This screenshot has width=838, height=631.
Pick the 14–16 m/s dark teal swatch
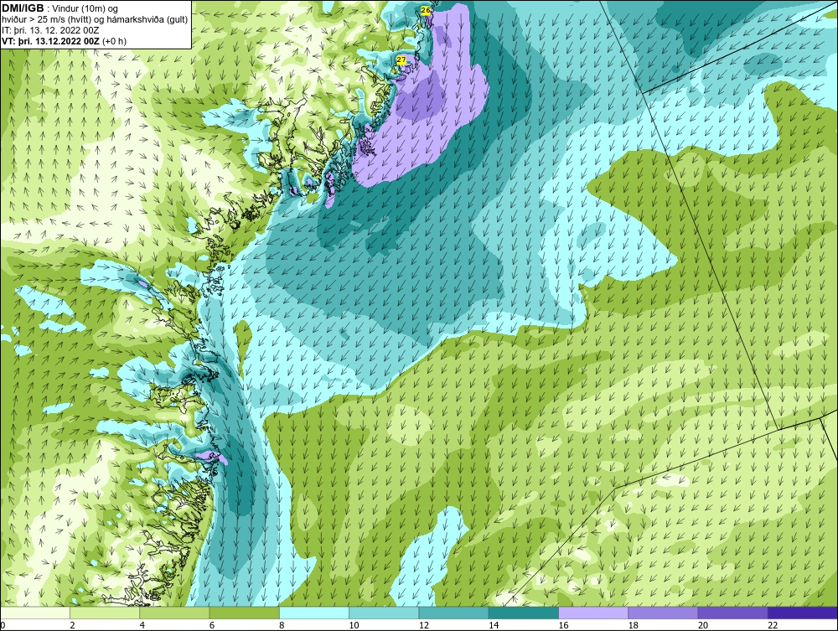(524, 613)
